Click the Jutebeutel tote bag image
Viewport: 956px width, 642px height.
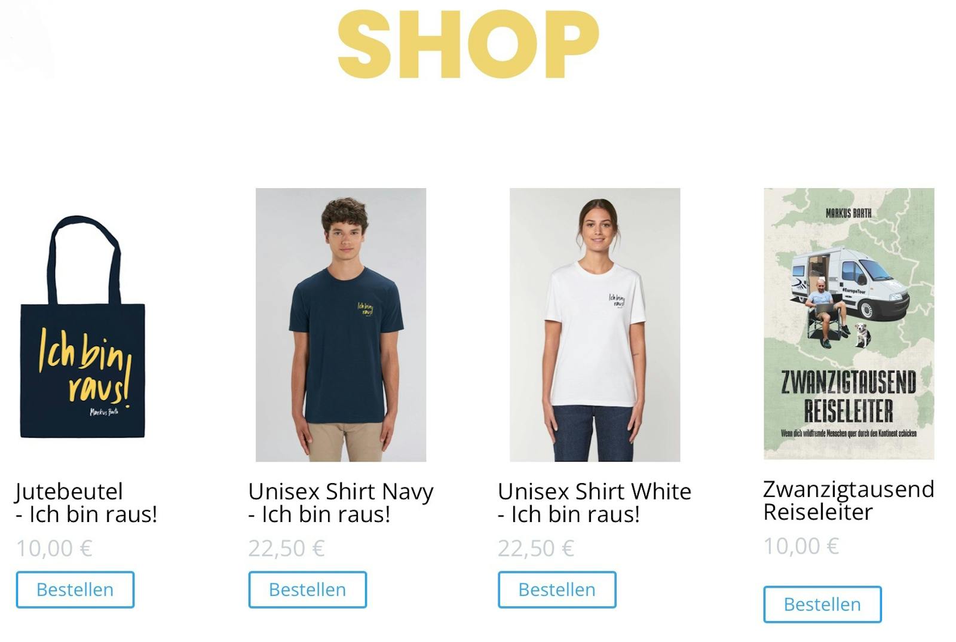[x=82, y=327]
